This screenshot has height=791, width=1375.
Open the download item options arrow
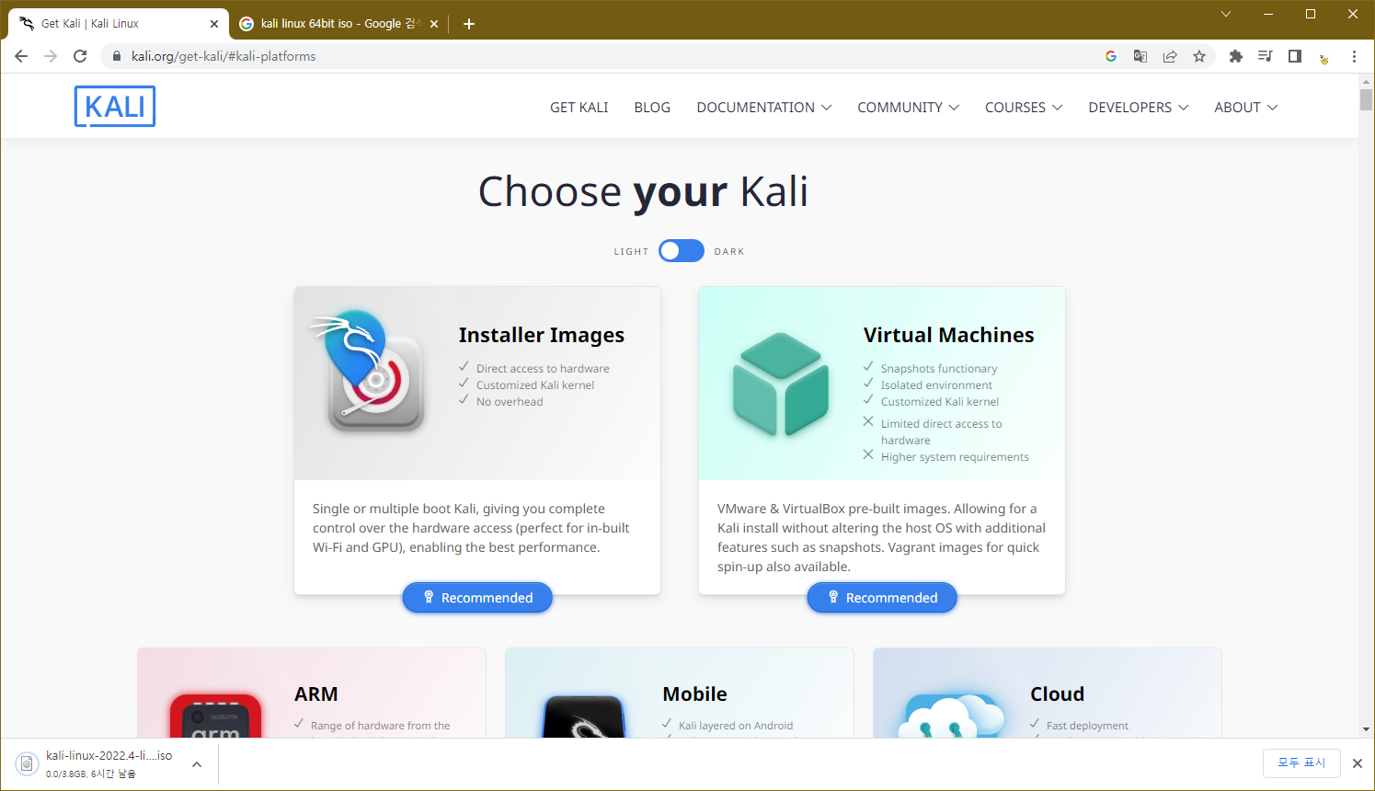(x=197, y=764)
